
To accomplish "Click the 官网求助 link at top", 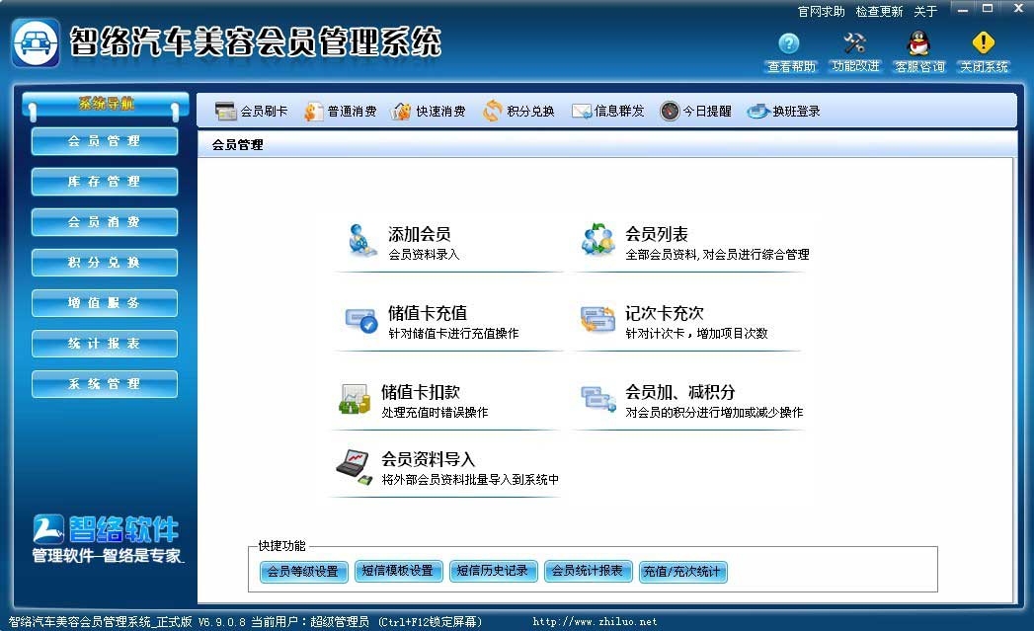I will click(x=821, y=12).
